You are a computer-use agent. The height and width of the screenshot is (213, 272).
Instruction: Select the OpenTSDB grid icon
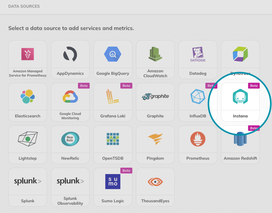click(x=113, y=139)
